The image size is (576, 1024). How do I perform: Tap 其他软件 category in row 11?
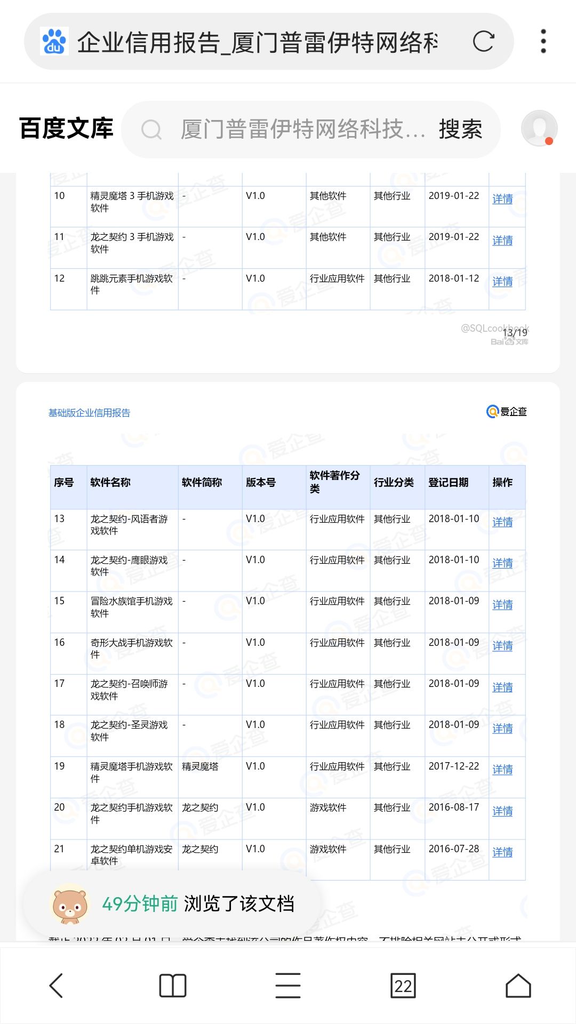tap(328, 237)
